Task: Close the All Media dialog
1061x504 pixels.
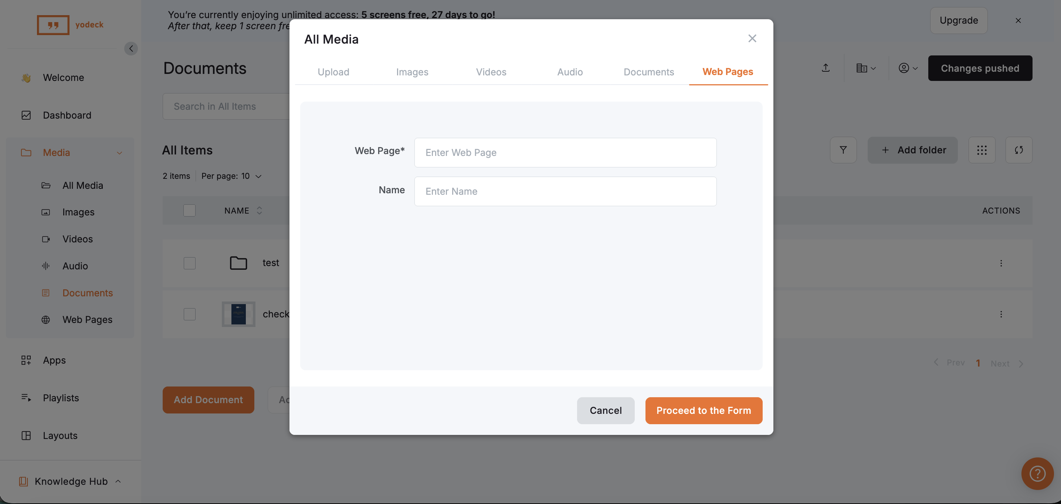Action: click(752, 39)
